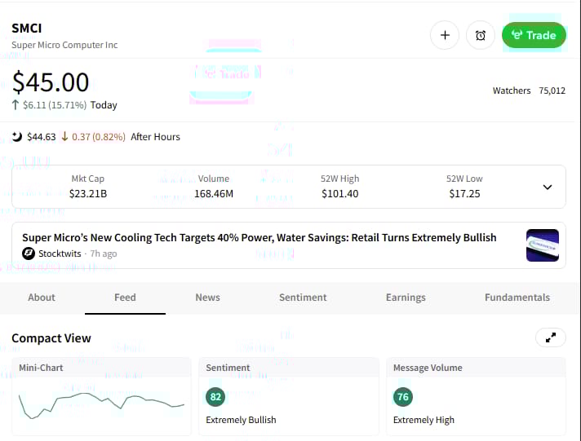
Task: Click the 76 message volume score badge
Action: (x=403, y=397)
